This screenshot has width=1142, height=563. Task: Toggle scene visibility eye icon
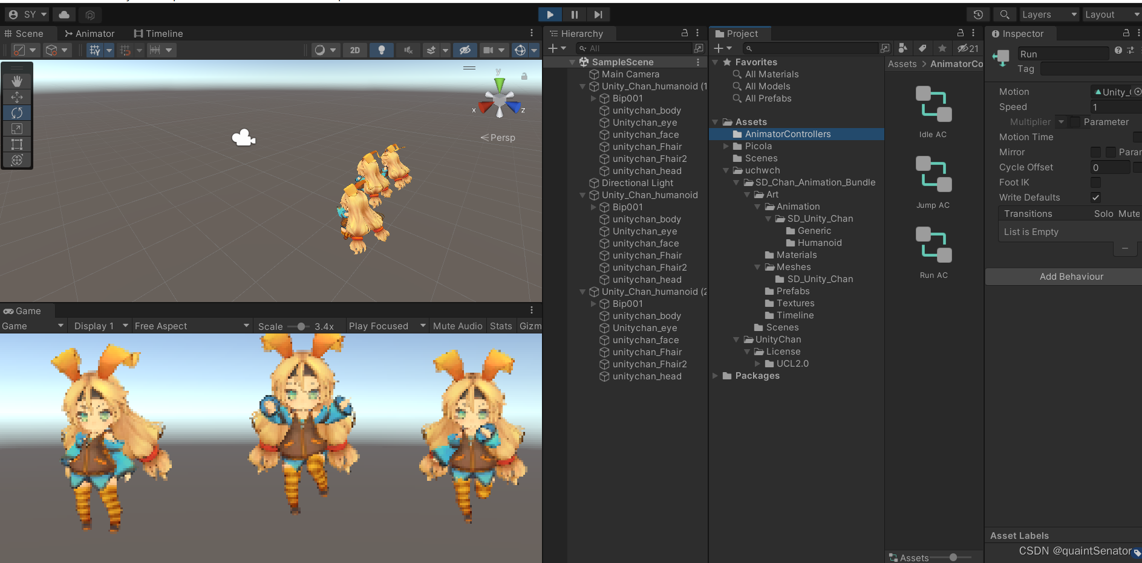(x=465, y=50)
